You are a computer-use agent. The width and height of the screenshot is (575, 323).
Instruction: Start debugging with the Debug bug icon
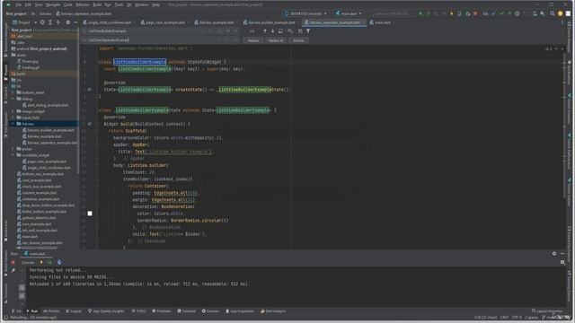point(429,13)
